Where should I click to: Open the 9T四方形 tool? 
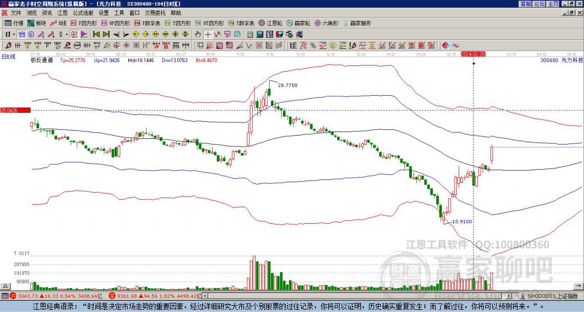pos(209,23)
